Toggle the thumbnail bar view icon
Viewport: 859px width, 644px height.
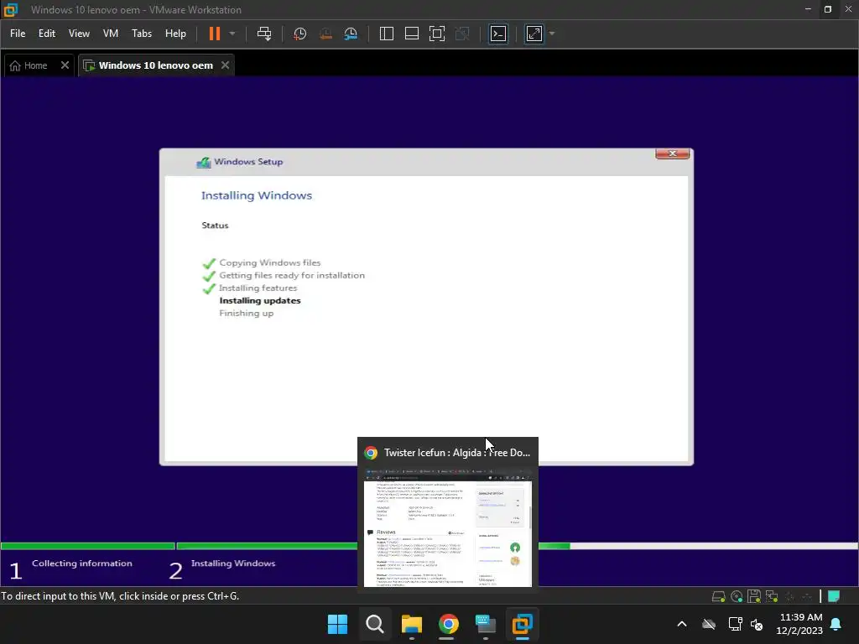(411, 34)
